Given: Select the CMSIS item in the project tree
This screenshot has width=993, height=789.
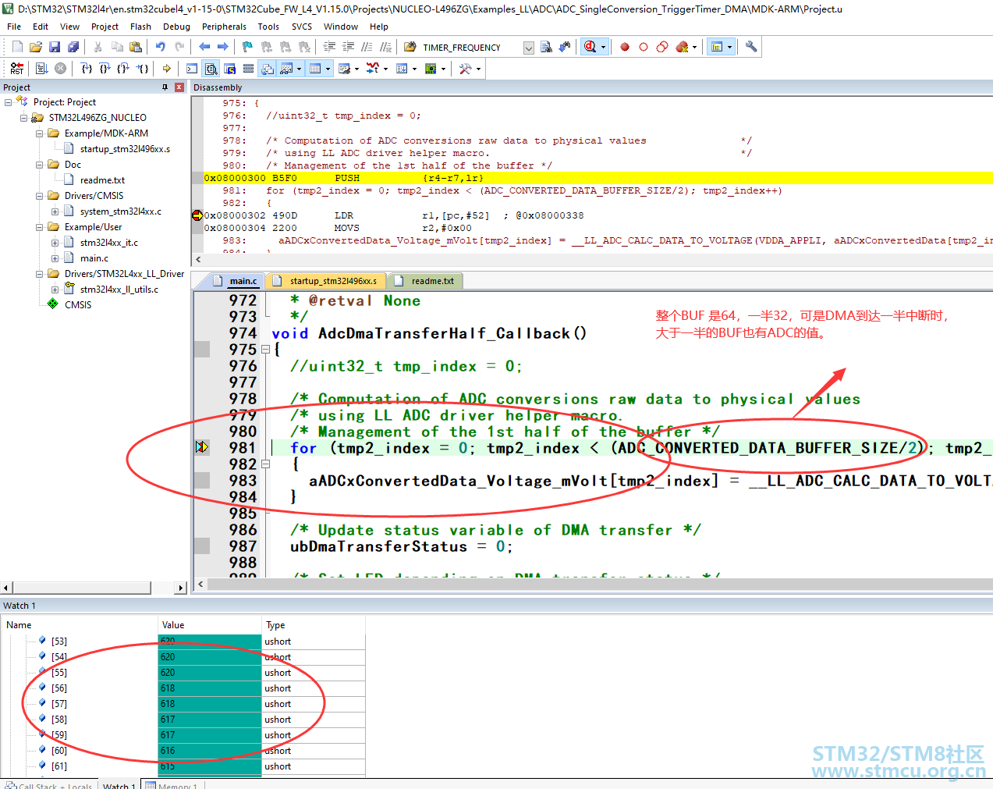Looking at the screenshot, I should [78, 305].
